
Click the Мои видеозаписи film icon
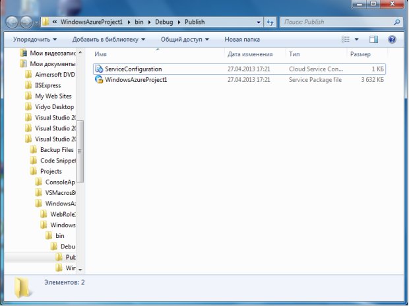(23, 53)
